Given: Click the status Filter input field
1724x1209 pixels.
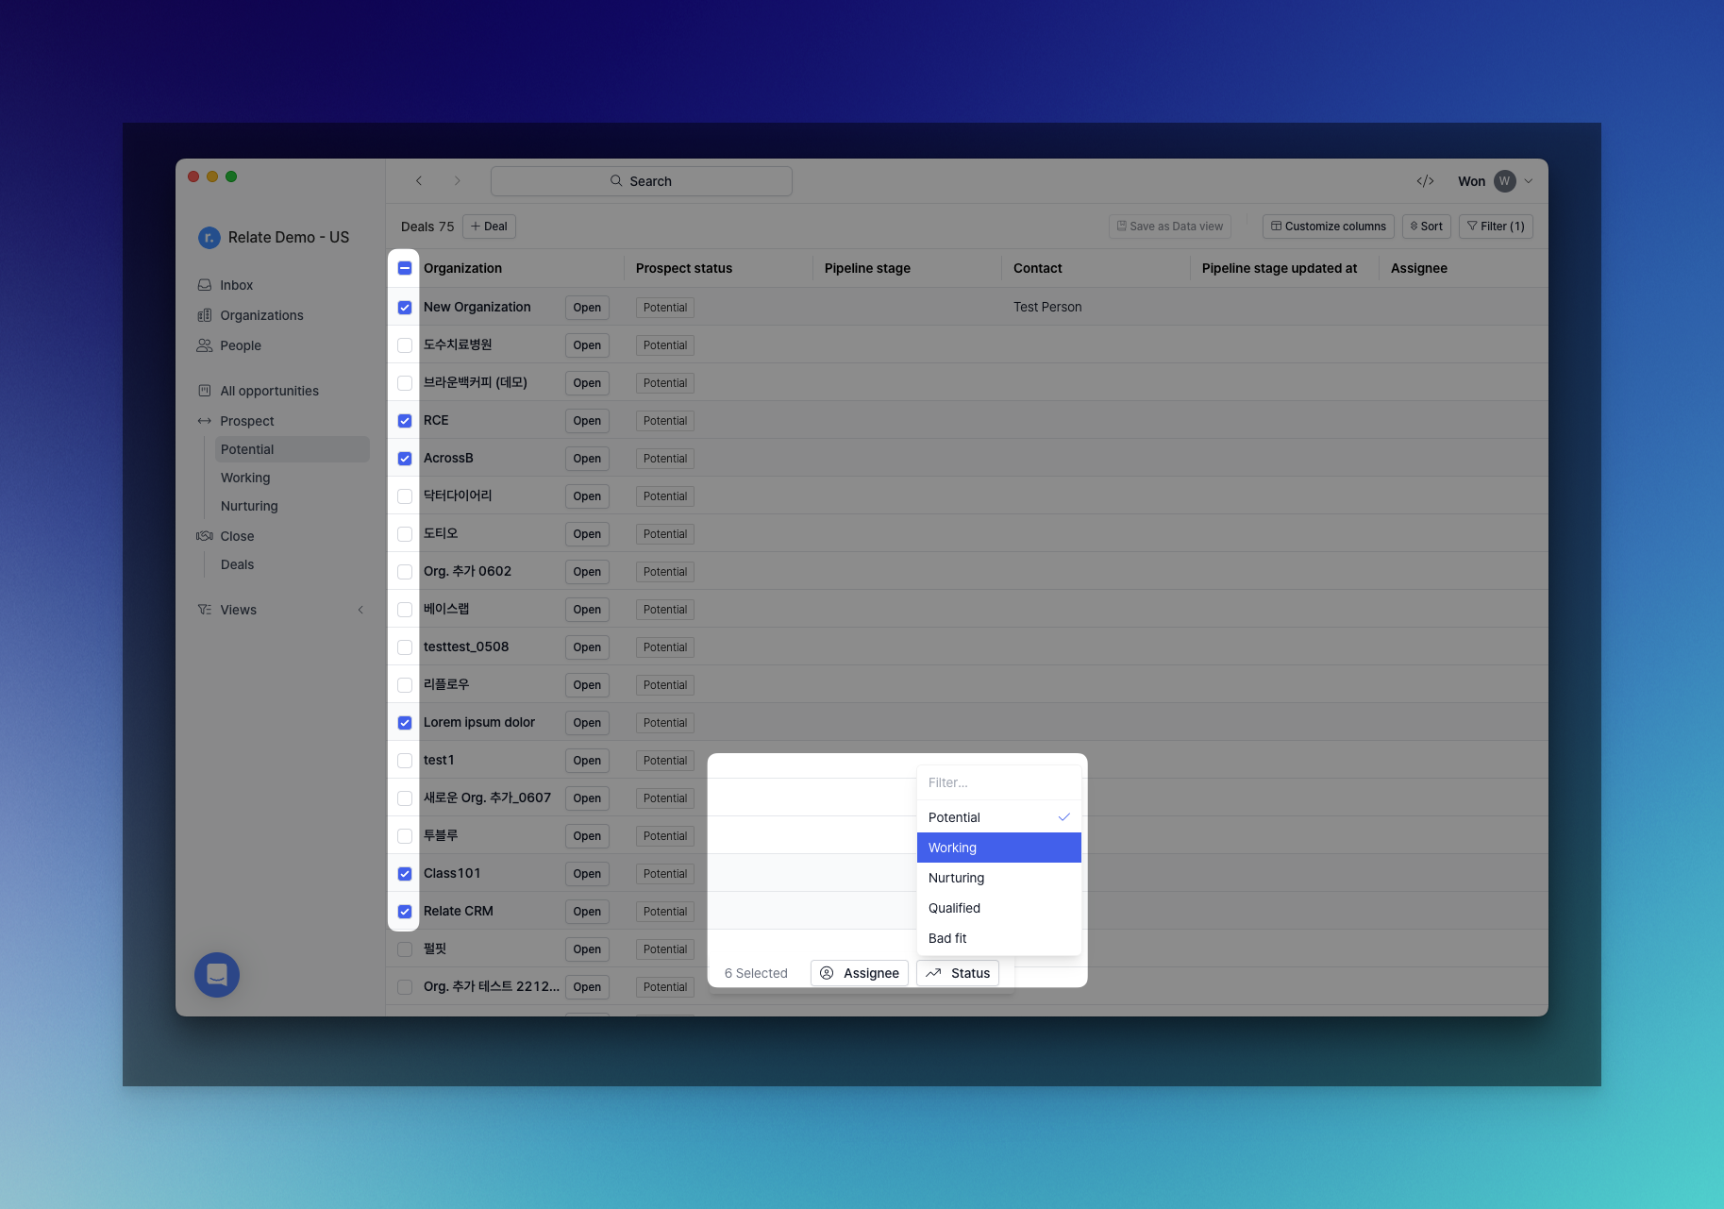Looking at the screenshot, I should click(x=999, y=782).
